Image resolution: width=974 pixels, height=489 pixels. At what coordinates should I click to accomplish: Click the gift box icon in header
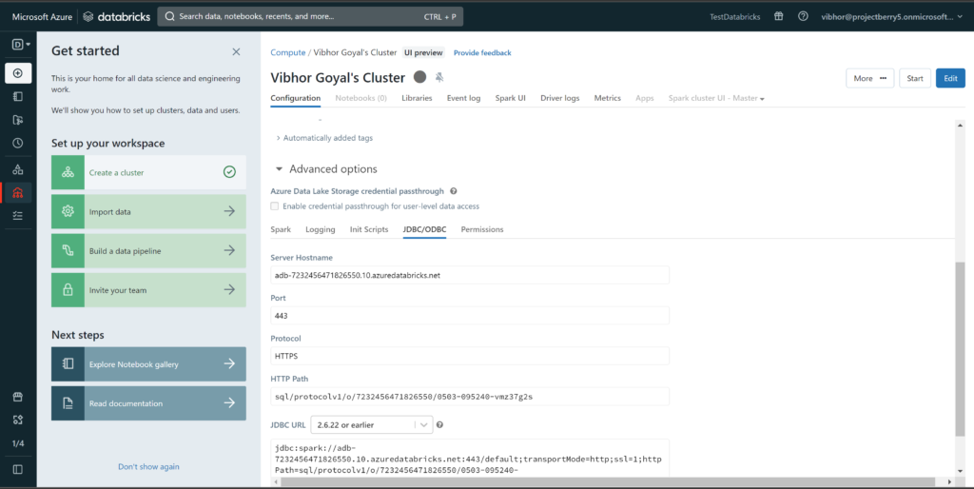coord(778,17)
